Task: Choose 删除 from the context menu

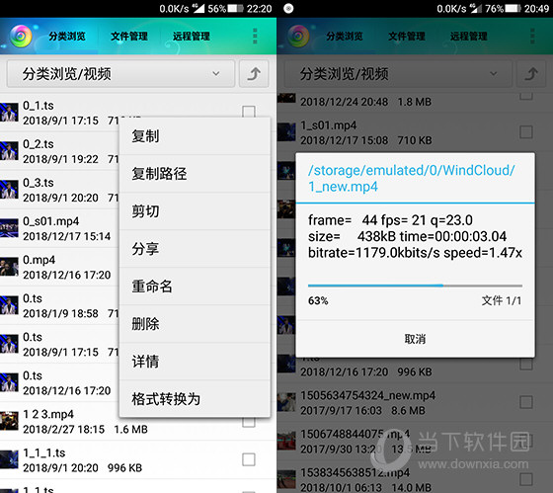Action: [196, 324]
